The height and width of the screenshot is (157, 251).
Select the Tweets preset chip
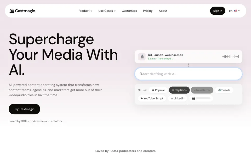coord(224,90)
